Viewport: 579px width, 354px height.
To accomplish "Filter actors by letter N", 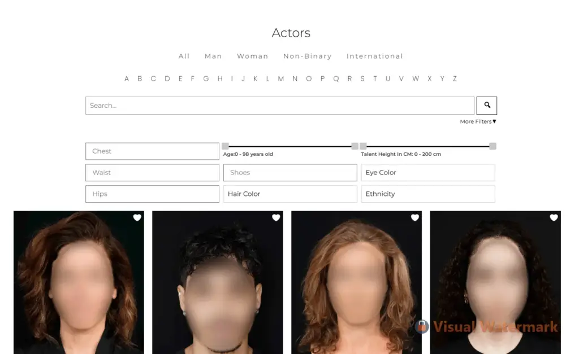I will (x=295, y=78).
